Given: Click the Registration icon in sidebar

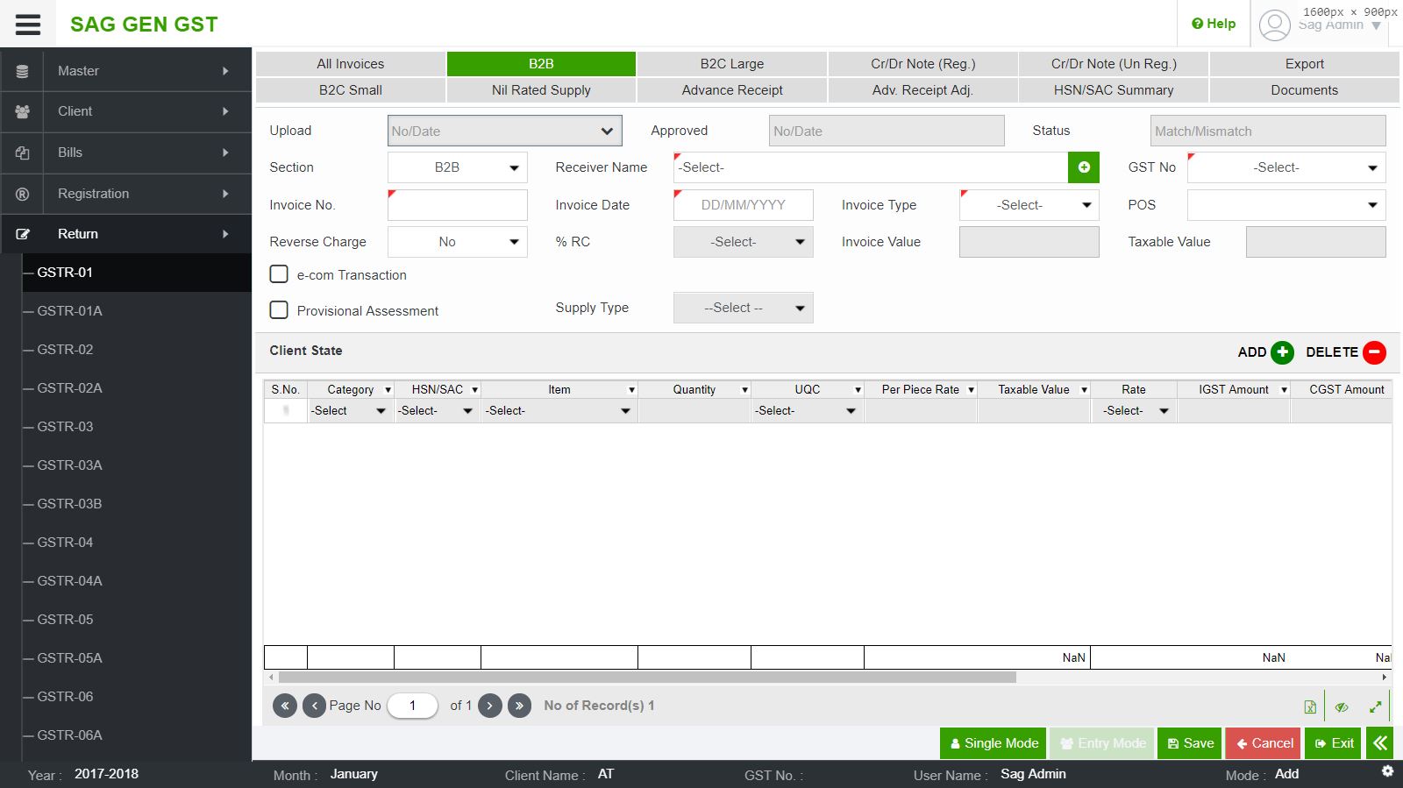Looking at the screenshot, I should (23, 194).
